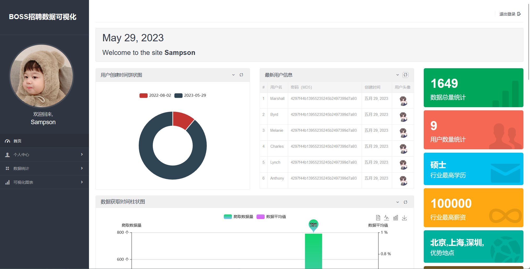The image size is (530, 269).
Task: Click the 行业最高学历 blue card
Action: click(473, 169)
